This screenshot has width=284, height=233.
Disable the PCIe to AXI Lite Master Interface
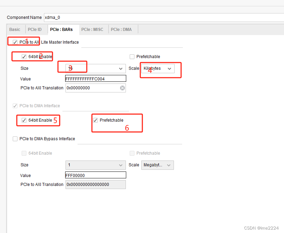point(14,42)
